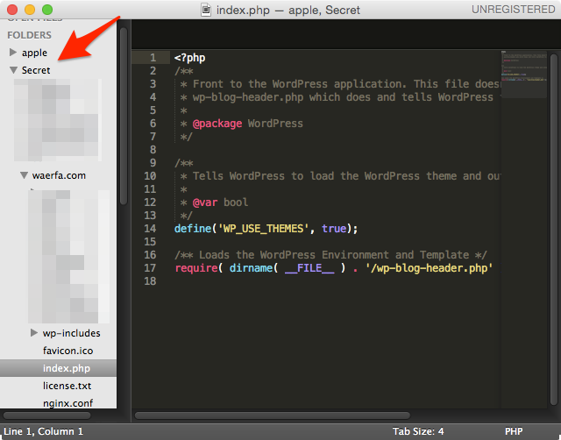Viewport: 561px width, 440px height.
Task: Click the 'WP_USE_THEMES' string
Action: coord(263,229)
